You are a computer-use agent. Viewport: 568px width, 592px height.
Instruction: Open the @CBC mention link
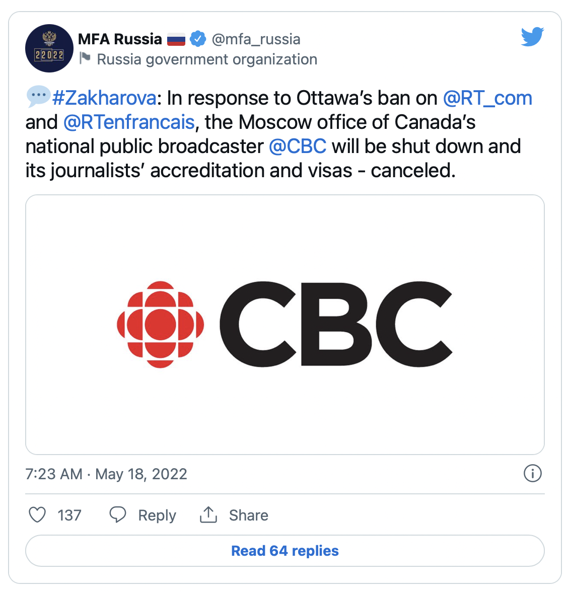tap(298, 146)
